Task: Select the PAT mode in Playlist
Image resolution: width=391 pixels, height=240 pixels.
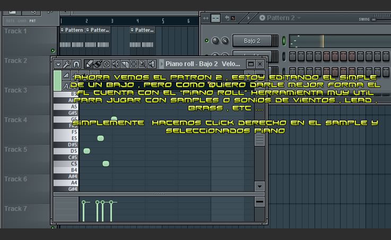Action: point(32,21)
